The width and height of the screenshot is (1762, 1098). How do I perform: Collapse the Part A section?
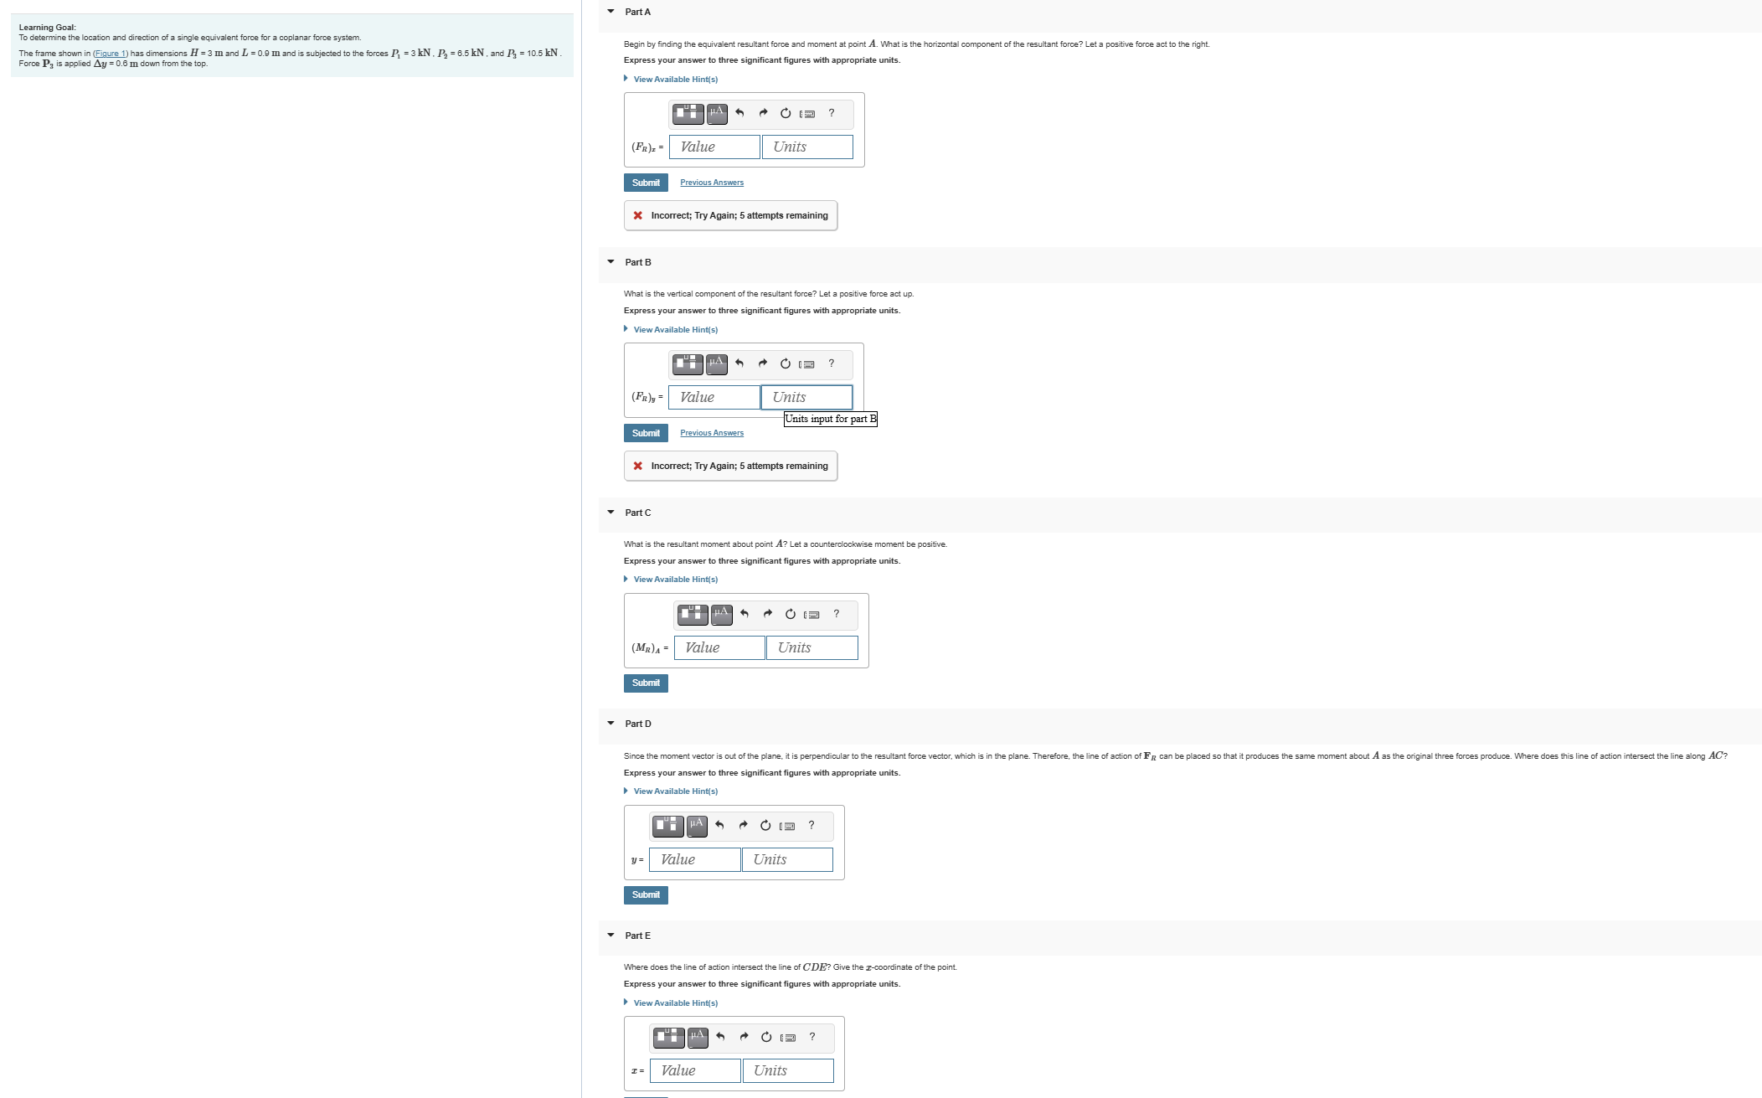click(x=609, y=12)
